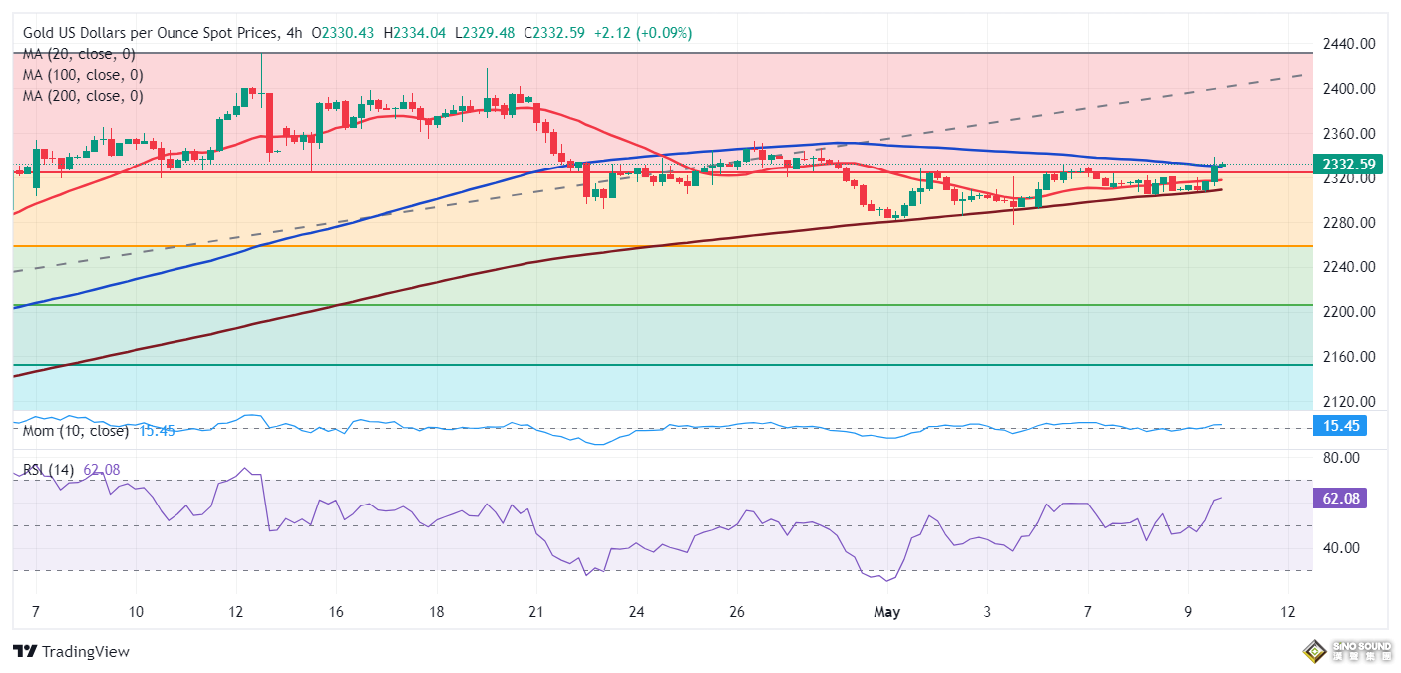Click the green 2332.59 current price badge
Image resolution: width=1401 pixels, height=673 pixels.
[x=1341, y=164]
